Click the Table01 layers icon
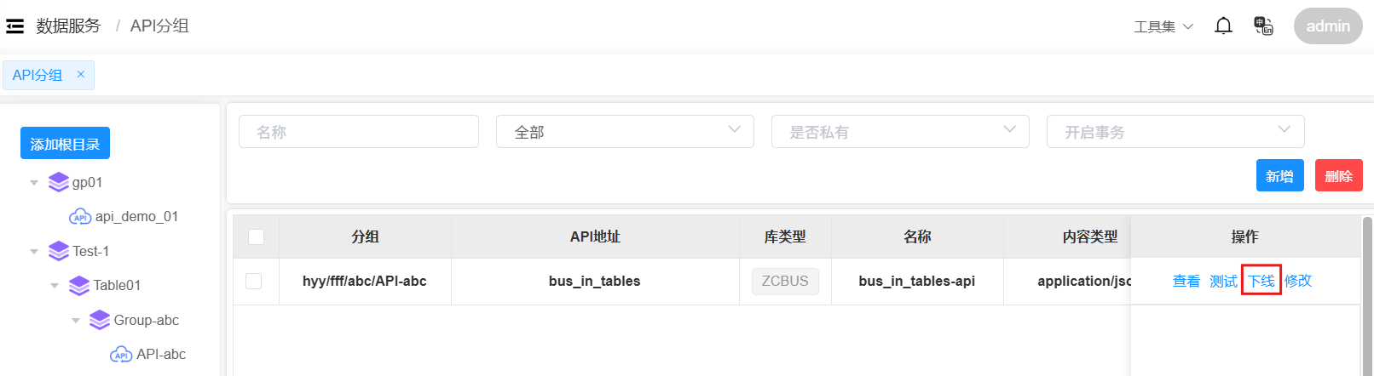 (x=79, y=285)
